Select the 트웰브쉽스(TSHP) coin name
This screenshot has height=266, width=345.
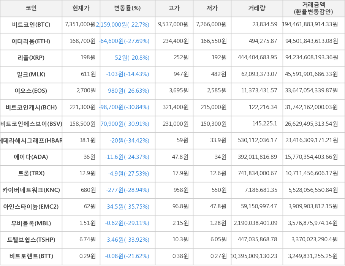click(x=31, y=240)
